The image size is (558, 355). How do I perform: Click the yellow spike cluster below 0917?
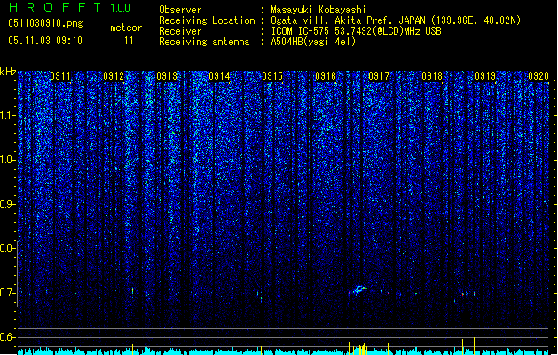tap(361, 349)
